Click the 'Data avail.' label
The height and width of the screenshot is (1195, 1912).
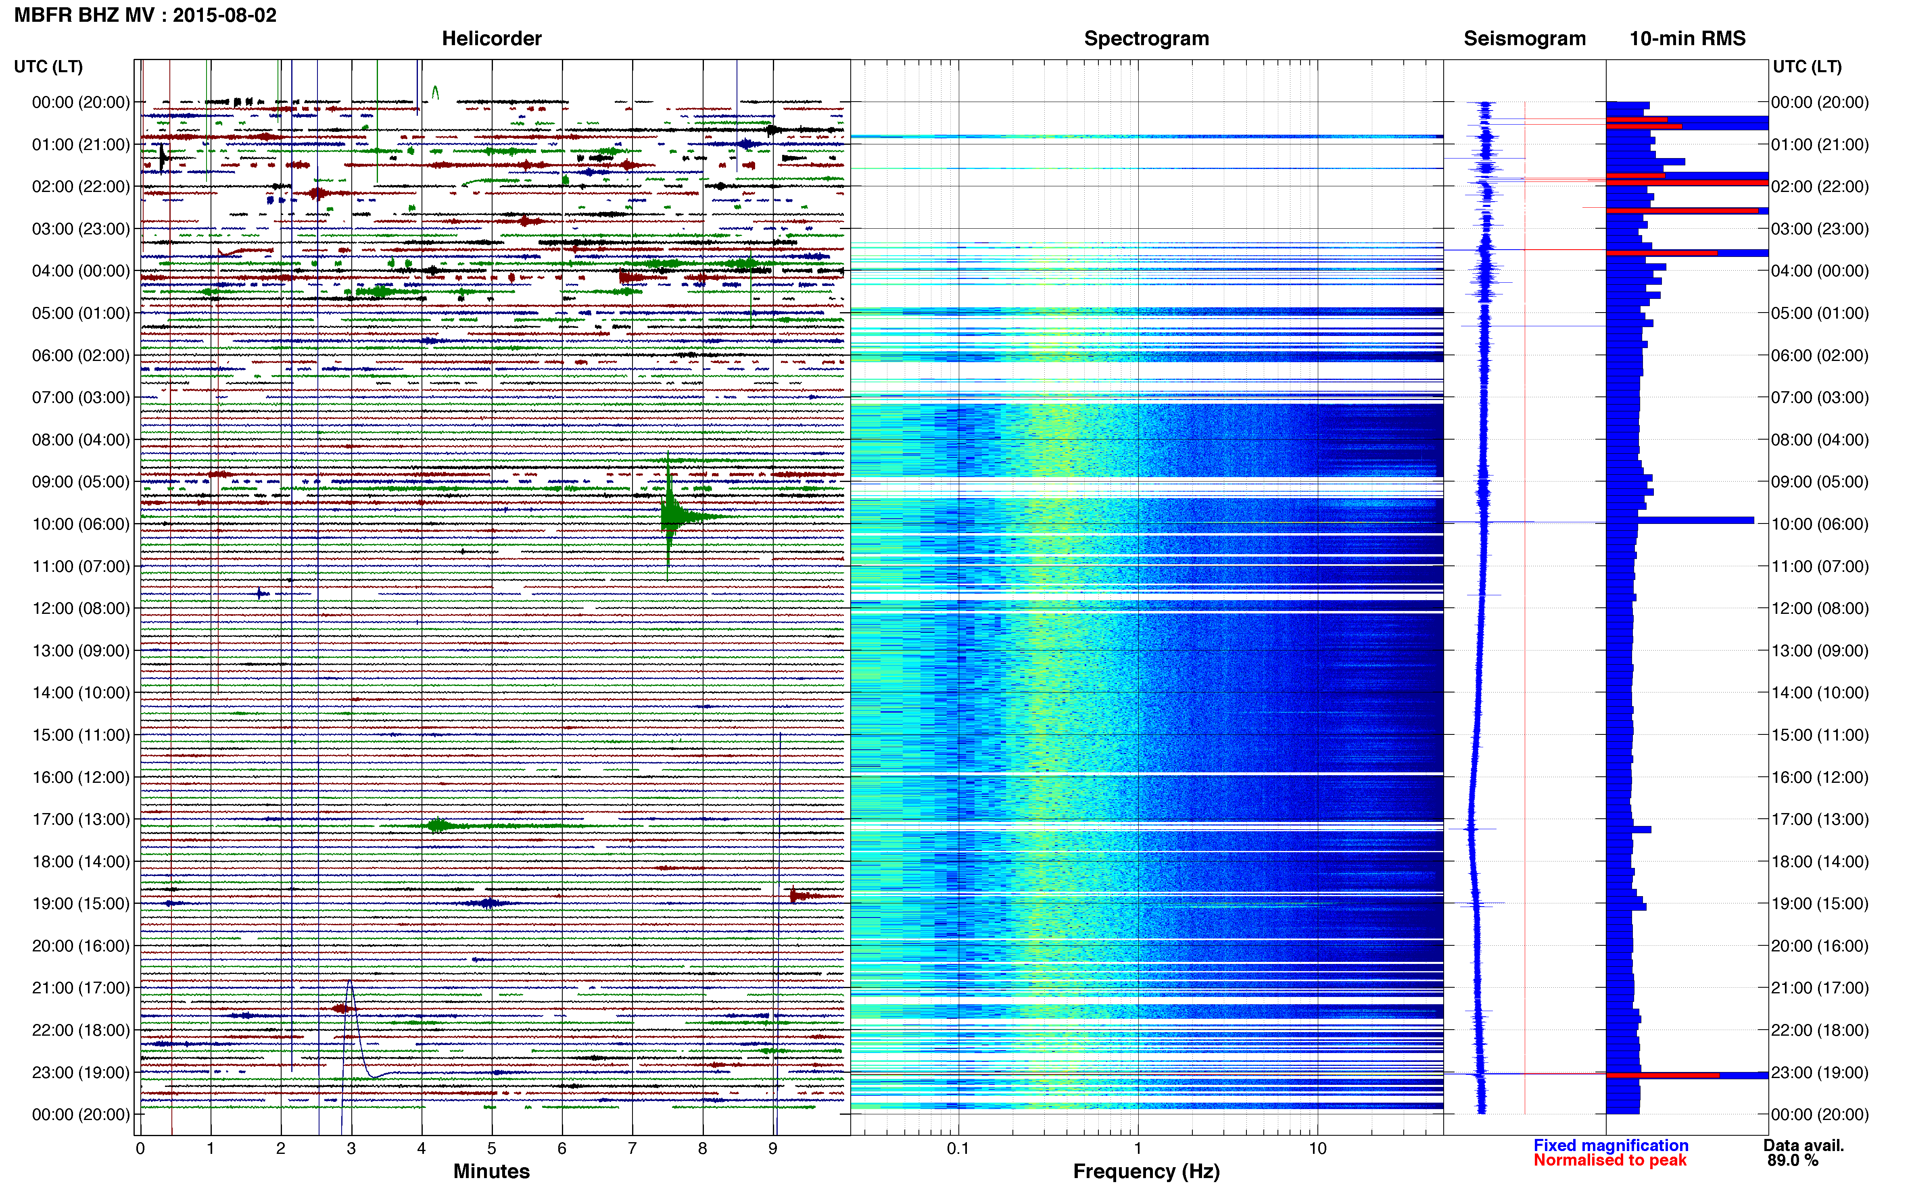click(1803, 1145)
